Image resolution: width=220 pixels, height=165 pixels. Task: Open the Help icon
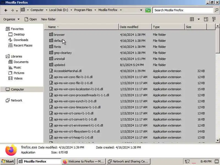coord(214,19)
